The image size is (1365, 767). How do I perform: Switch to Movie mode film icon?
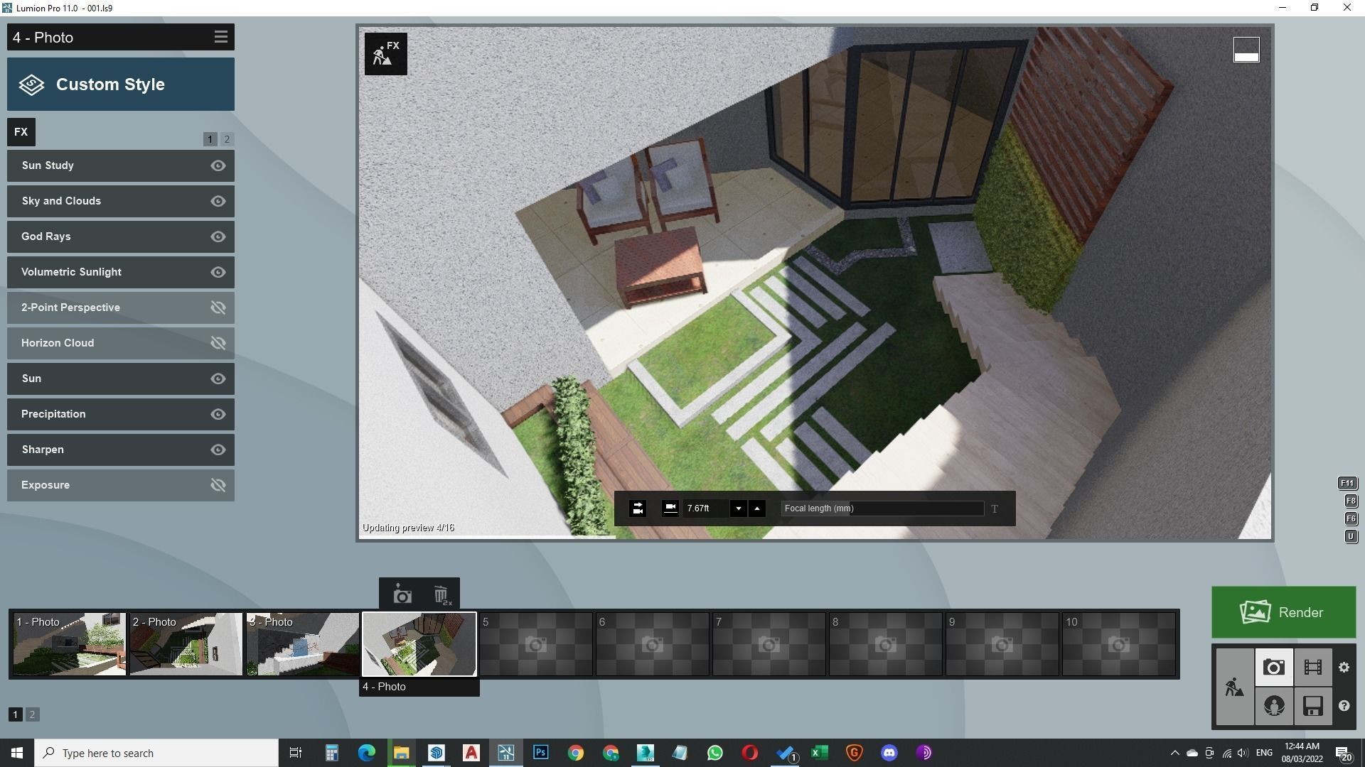tap(1312, 668)
